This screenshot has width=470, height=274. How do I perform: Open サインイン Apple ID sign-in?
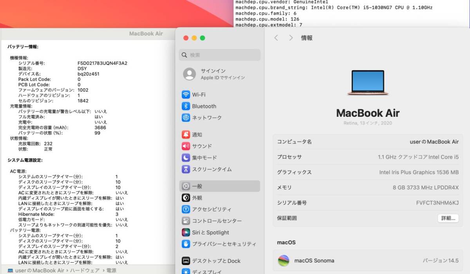(x=220, y=74)
